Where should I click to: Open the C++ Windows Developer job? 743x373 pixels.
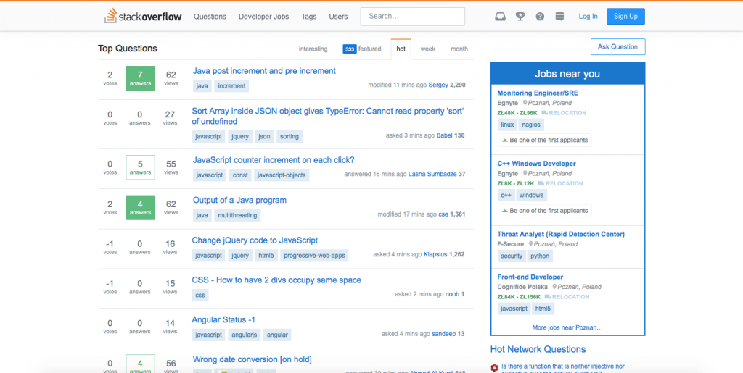[536, 164]
